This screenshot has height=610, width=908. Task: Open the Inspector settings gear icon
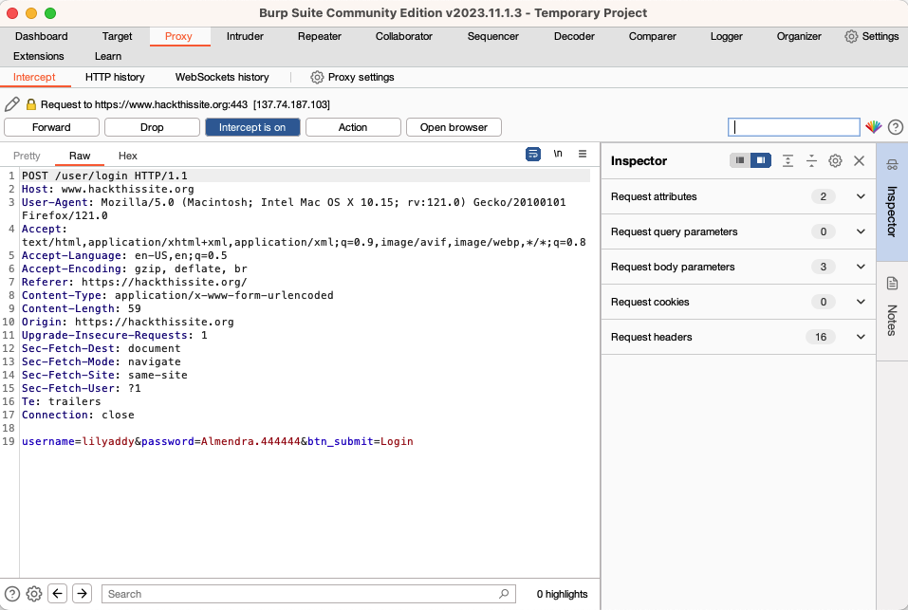click(x=834, y=160)
